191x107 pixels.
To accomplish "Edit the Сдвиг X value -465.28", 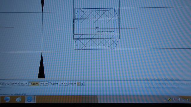I will coord(44,84).
